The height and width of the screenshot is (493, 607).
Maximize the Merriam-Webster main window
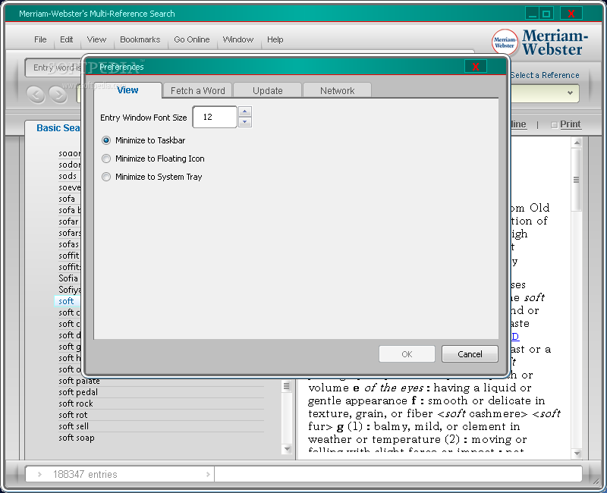tap(546, 14)
